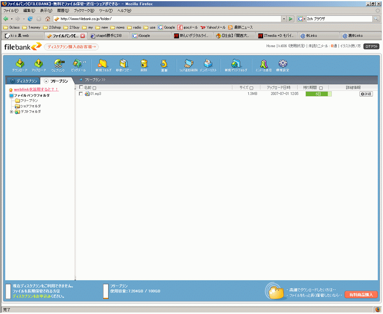Click the green 6日 remaining period bar
Viewport: 383px width, 314px height.
(x=318, y=94)
